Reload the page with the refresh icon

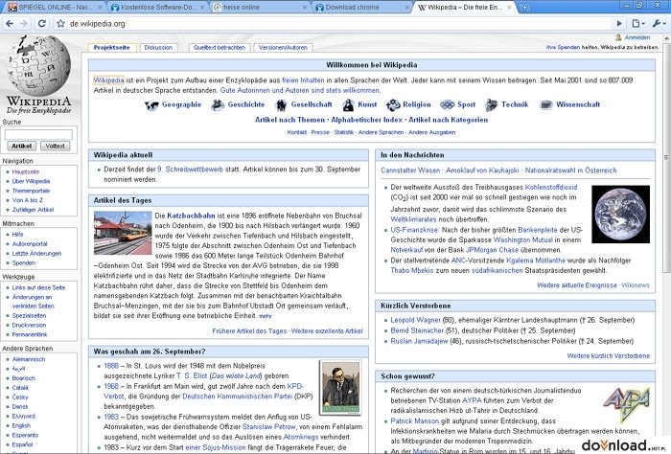[x=41, y=24]
